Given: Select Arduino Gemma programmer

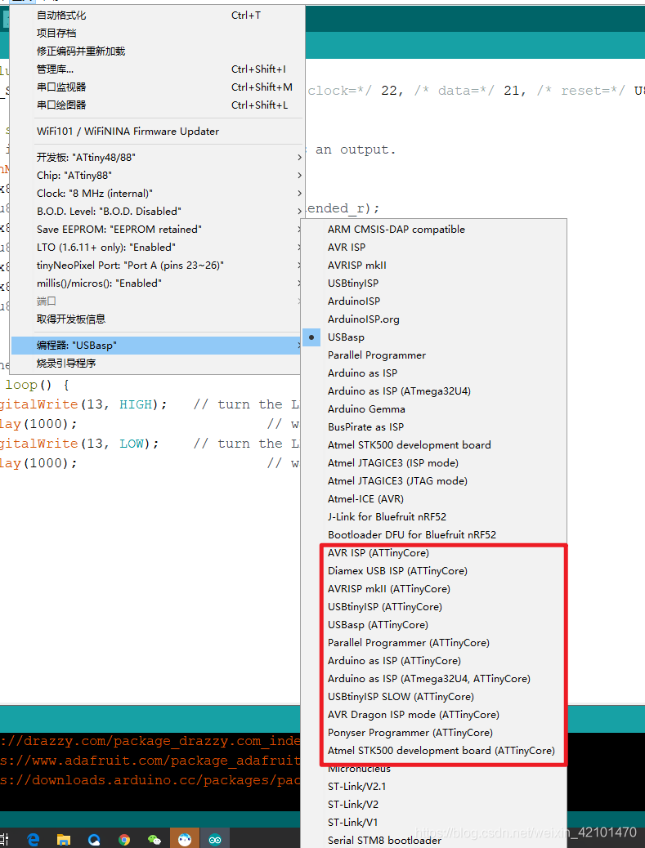Looking at the screenshot, I should click(435, 408).
